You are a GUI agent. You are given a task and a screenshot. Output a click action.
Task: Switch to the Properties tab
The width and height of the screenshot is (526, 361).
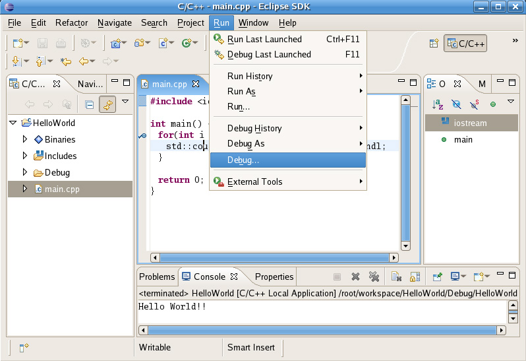pos(274,277)
